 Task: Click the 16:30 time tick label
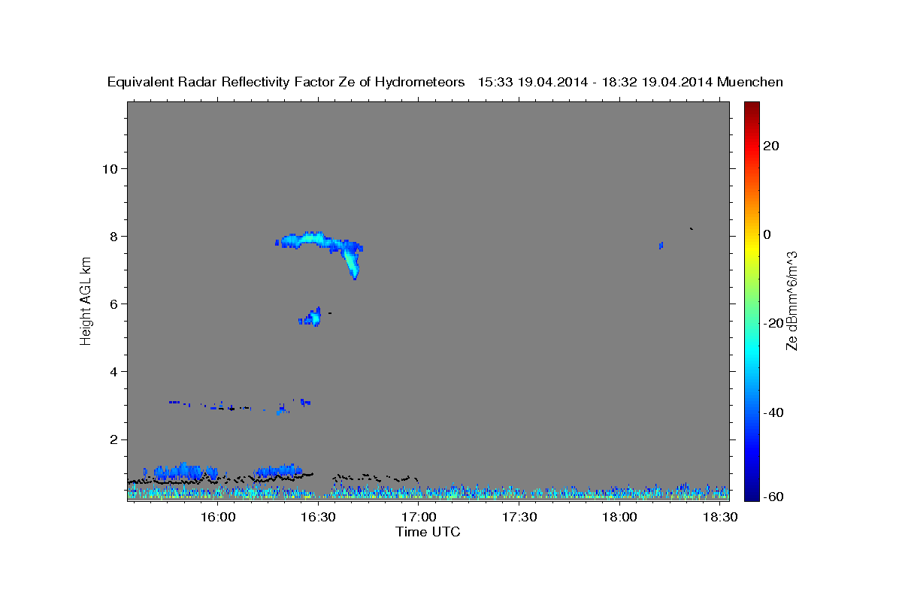click(318, 518)
